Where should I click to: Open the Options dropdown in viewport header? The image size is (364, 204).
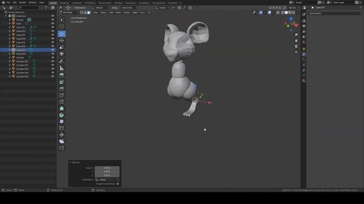tap(293, 7)
